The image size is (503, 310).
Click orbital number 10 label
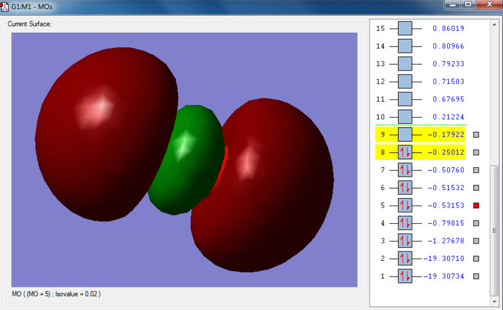[380, 117]
